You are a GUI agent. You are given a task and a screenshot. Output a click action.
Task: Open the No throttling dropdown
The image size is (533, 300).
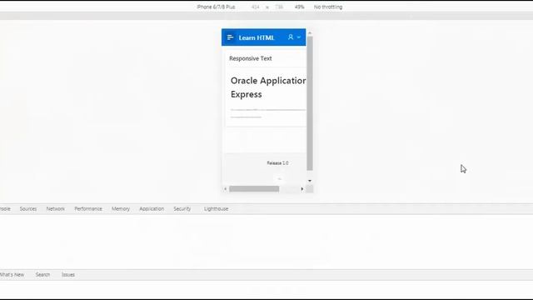click(328, 7)
